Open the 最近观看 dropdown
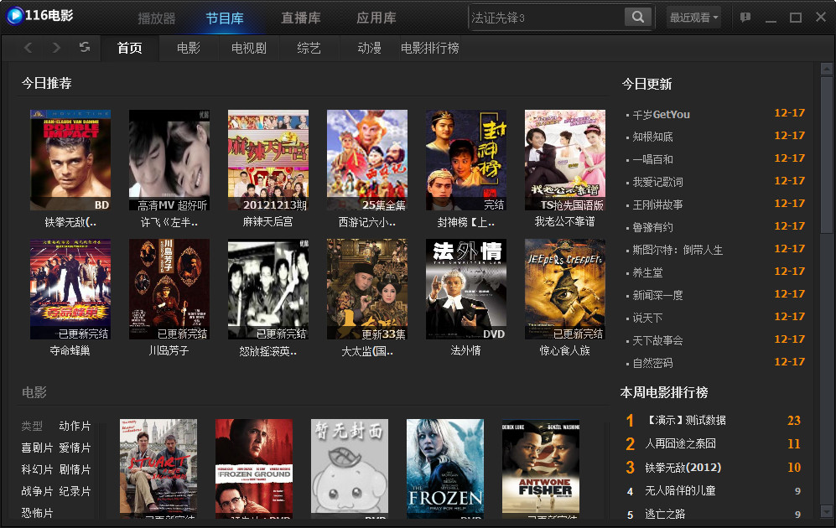The width and height of the screenshot is (836, 528). [x=693, y=18]
